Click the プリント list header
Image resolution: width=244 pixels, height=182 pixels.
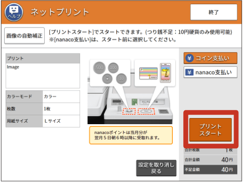coord(43,58)
